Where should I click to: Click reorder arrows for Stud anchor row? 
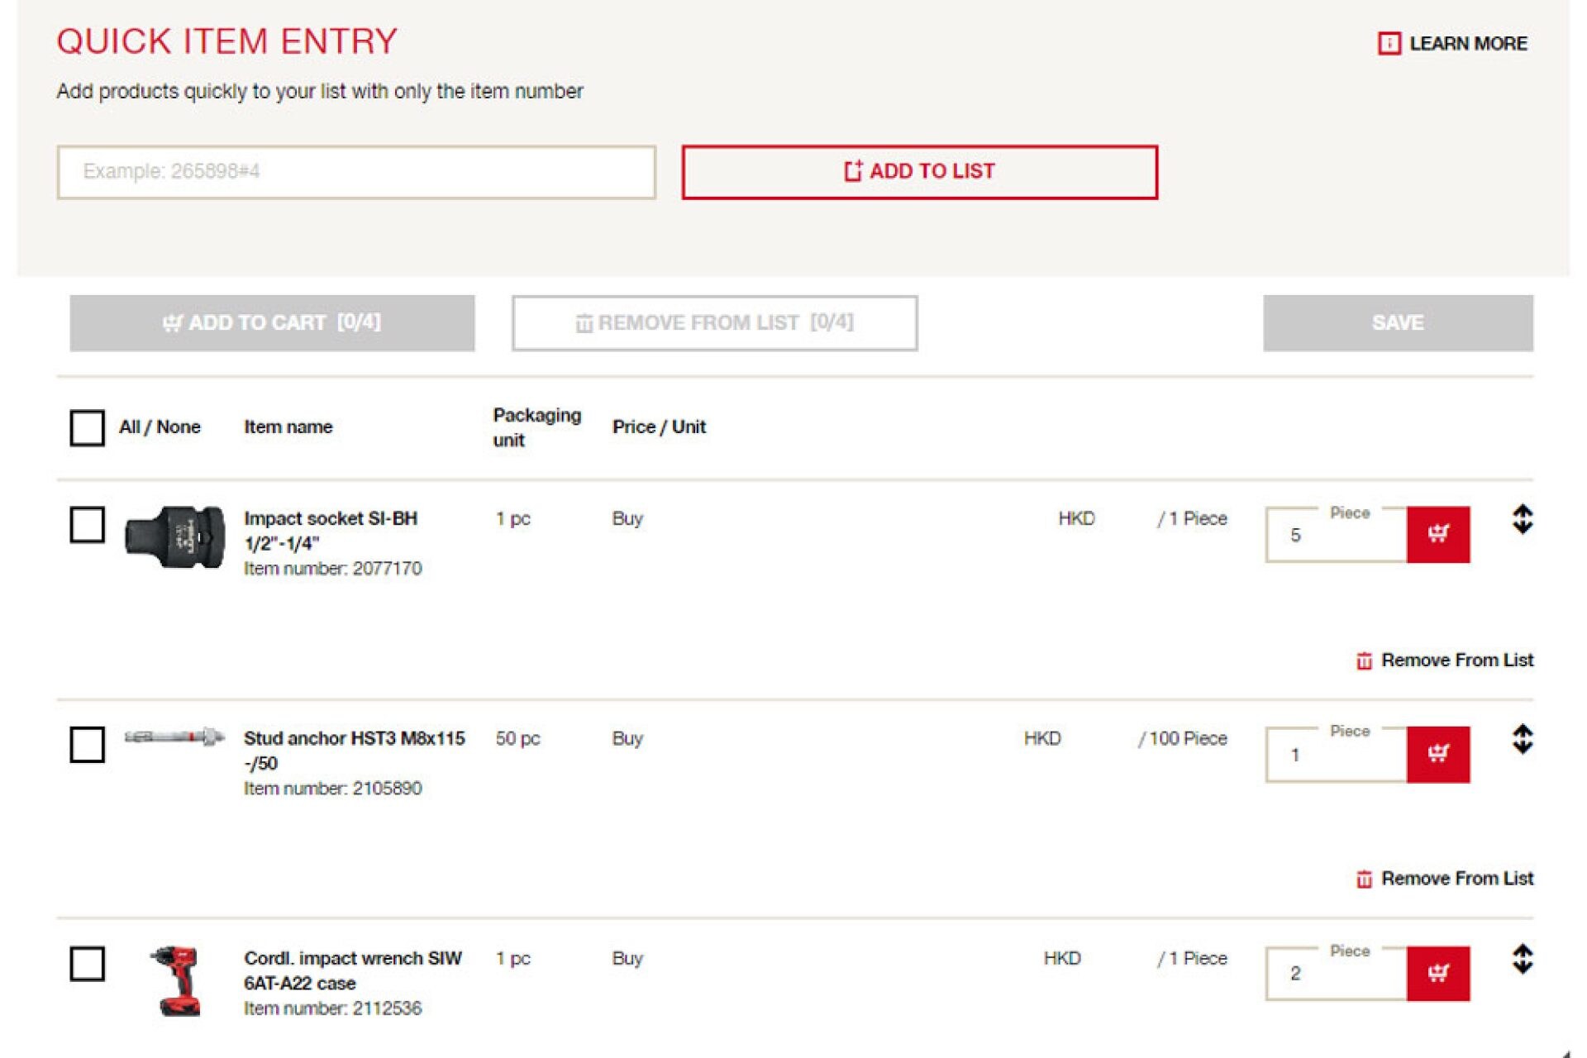click(1523, 739)
